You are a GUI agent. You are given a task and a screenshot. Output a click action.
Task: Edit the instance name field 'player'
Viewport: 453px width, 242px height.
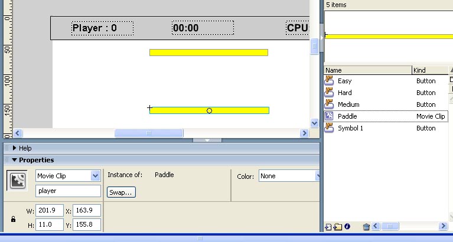(x=68, y=191)
